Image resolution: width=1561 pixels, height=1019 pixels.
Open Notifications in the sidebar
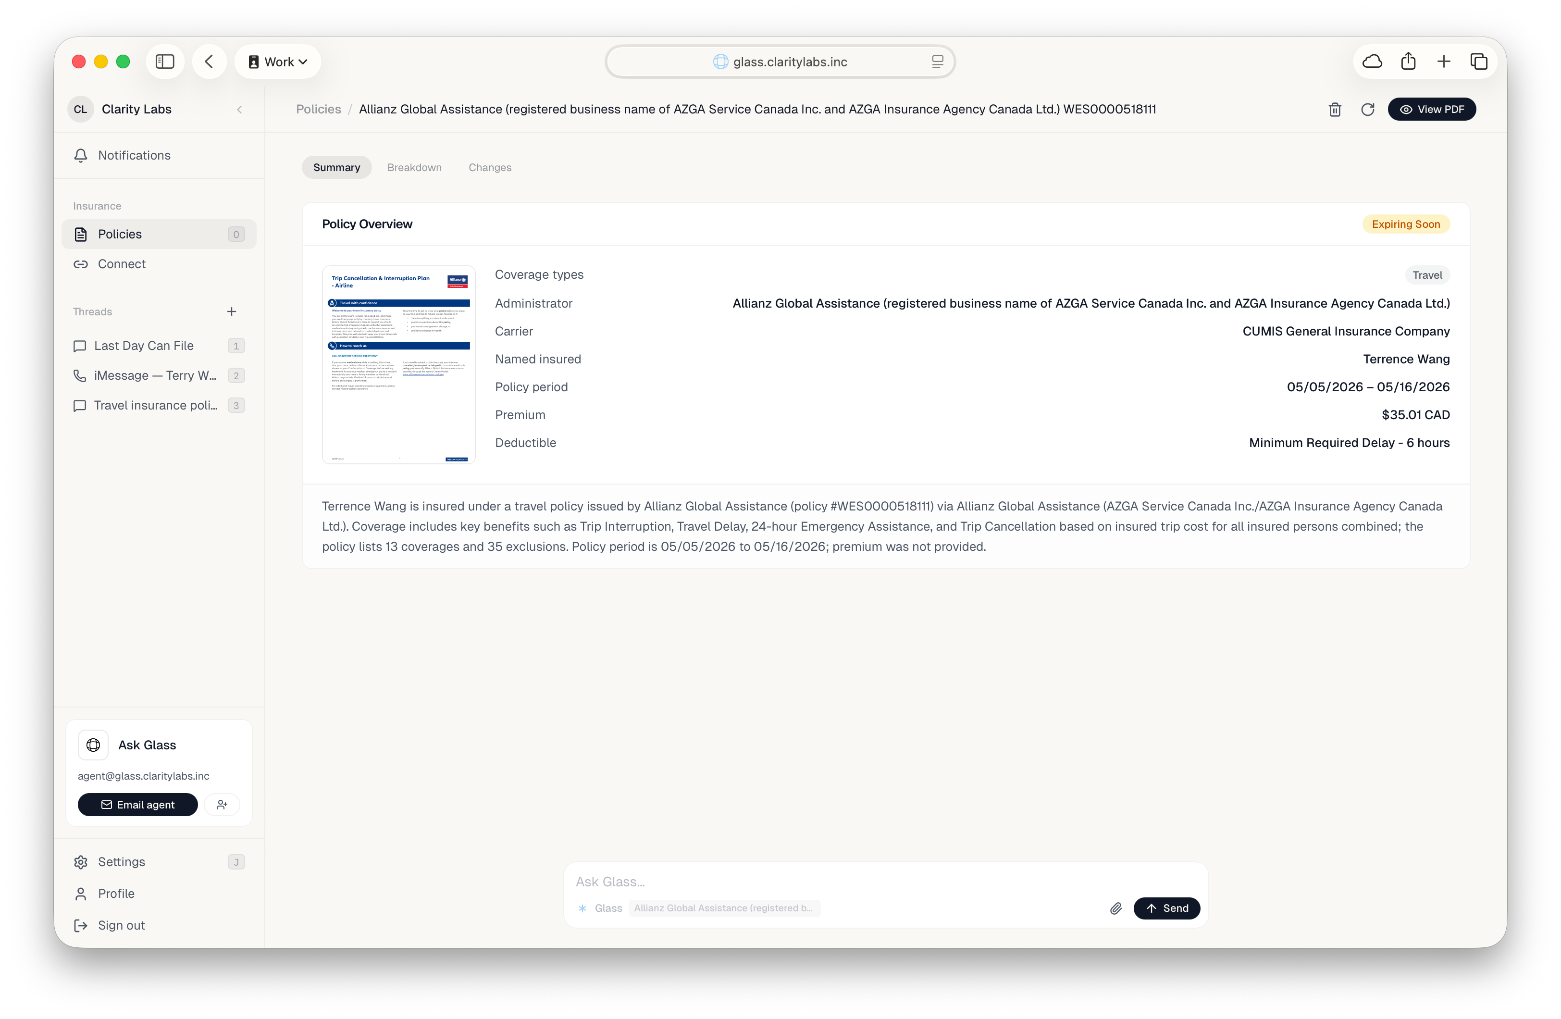[x=159, y=156]
